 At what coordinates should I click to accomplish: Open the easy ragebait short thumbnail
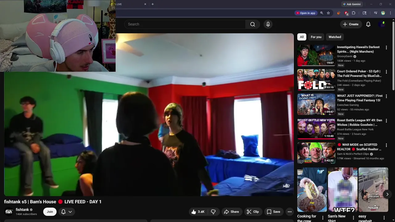coord(373,190)
